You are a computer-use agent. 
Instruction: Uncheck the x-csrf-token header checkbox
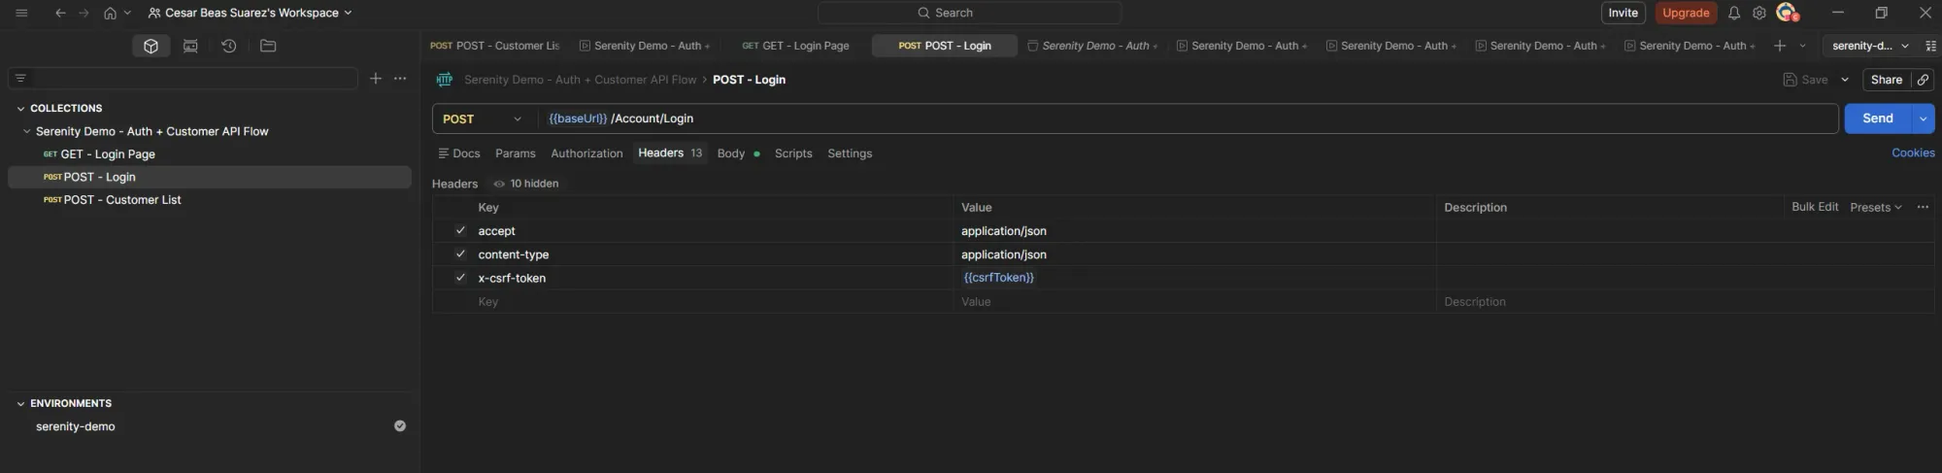click(x=460, y=278)
